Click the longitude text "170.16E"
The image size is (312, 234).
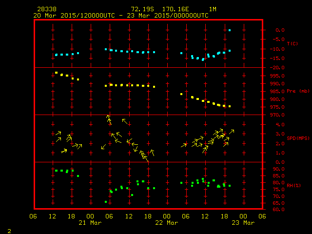[x=175, y=9]
